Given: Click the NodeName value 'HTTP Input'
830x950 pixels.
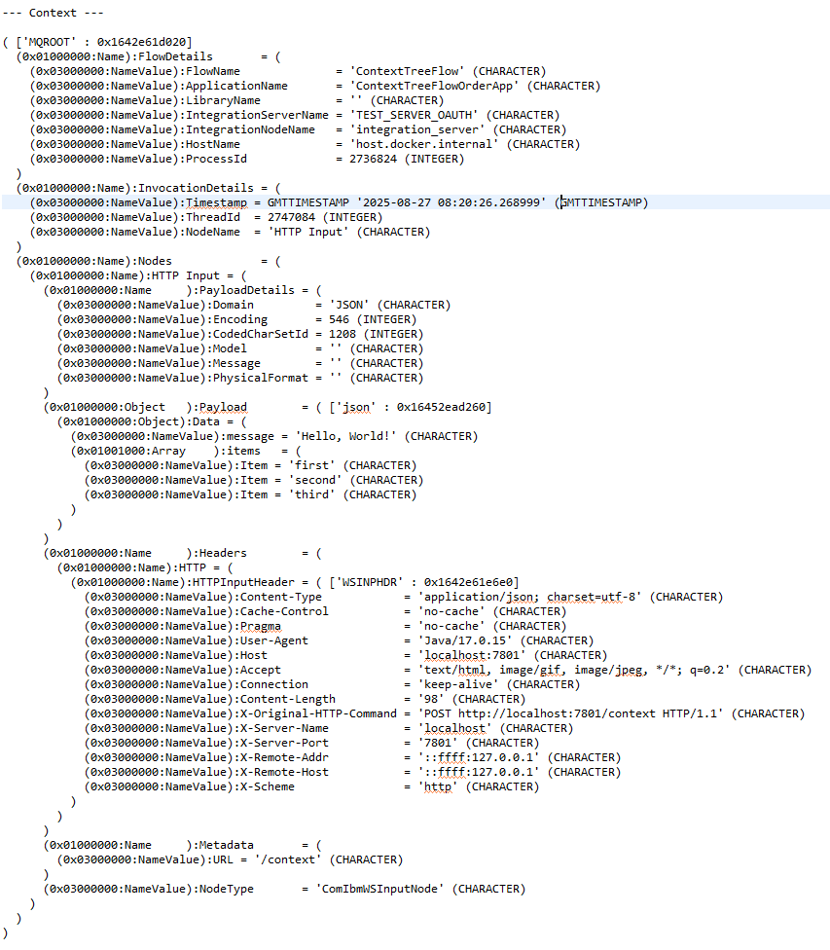Looking at the screenshot, I should 309,232.
